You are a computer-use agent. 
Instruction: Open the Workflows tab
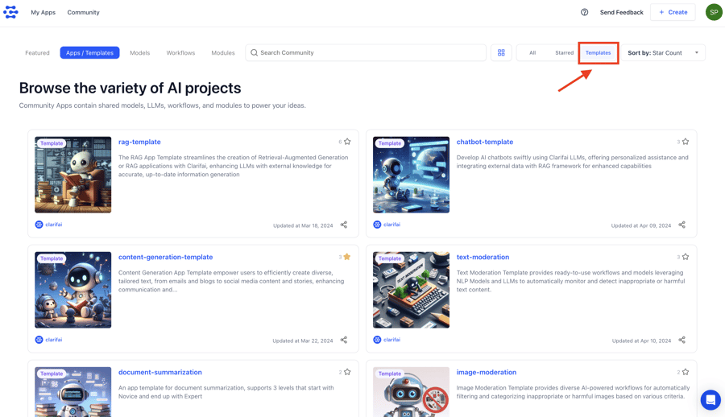[180, 53]
